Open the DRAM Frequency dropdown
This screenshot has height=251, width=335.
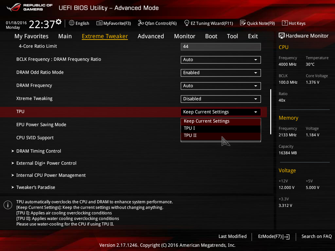pos(221,86)
